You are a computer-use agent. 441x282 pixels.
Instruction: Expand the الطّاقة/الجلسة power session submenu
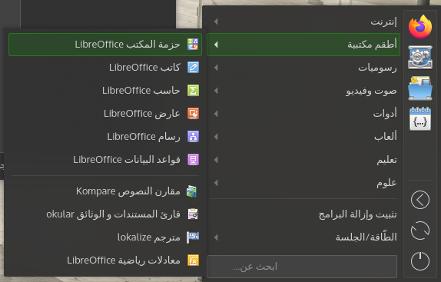tap(303, 237)
